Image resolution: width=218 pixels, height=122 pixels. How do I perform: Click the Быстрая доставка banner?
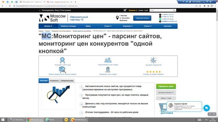click(167, 109)
